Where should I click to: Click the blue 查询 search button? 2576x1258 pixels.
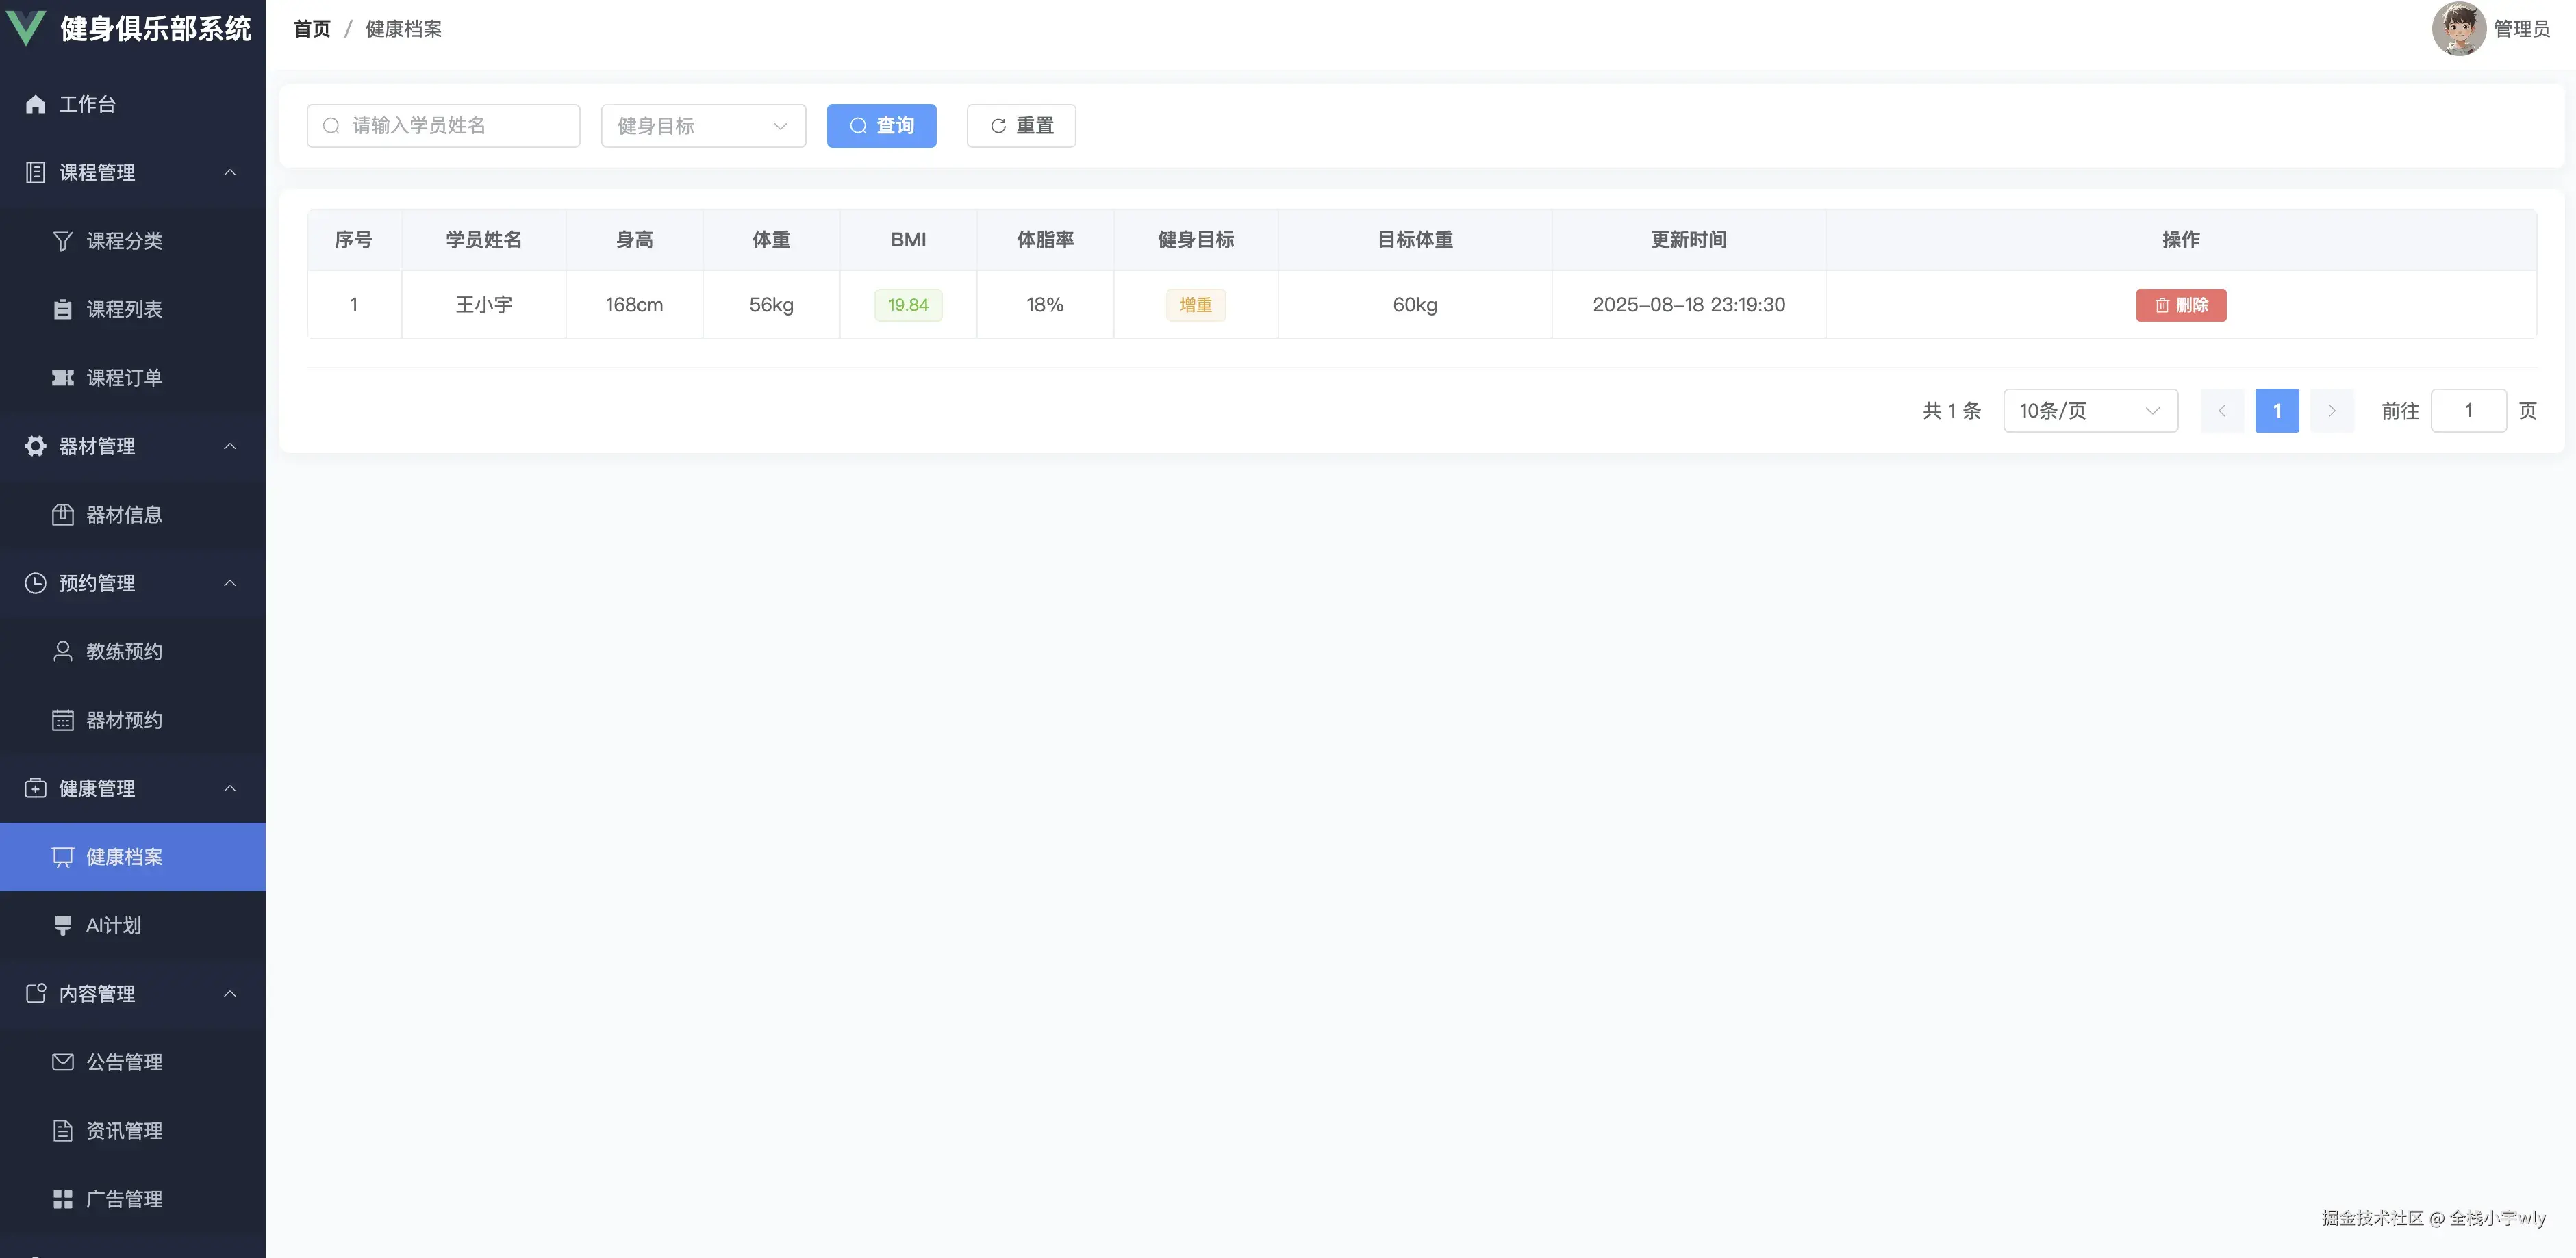[881, 126]
